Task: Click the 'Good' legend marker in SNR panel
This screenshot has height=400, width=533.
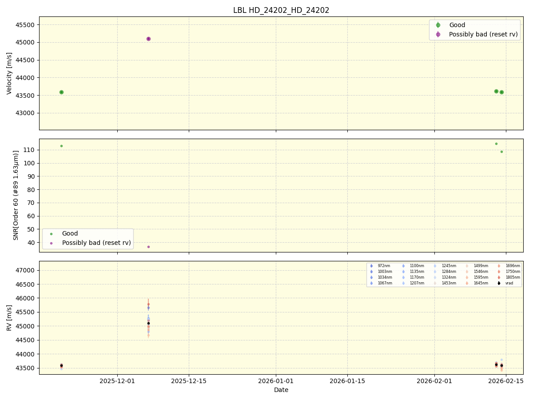Action: [x=51, y=233]
